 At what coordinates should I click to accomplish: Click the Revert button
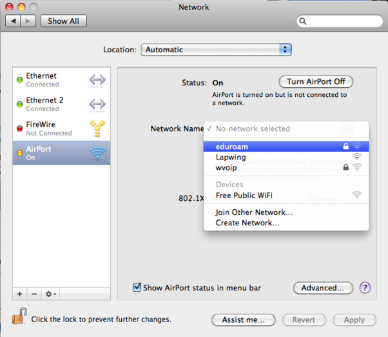click(x=304, y=320)
